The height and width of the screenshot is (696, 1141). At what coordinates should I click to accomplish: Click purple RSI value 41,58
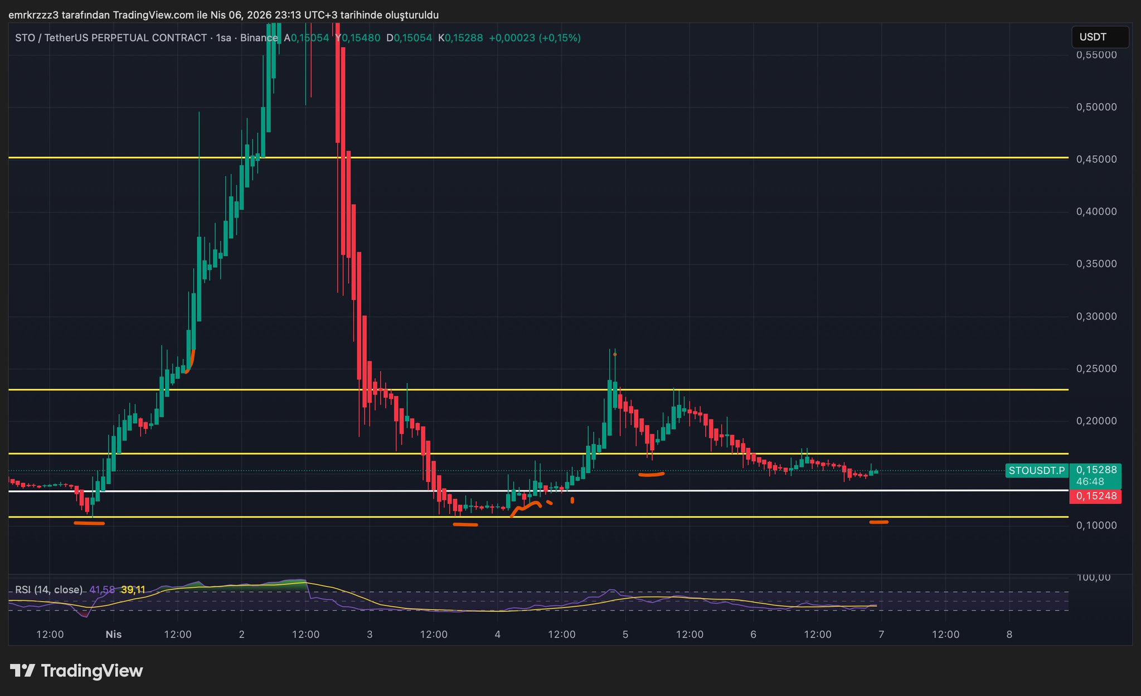[102, 589]
